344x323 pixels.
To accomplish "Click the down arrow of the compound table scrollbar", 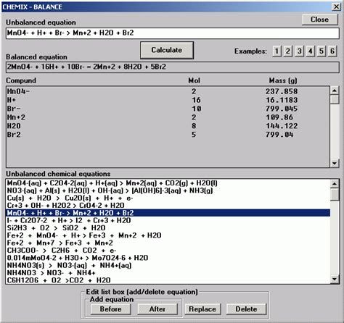I will [335, 163].
